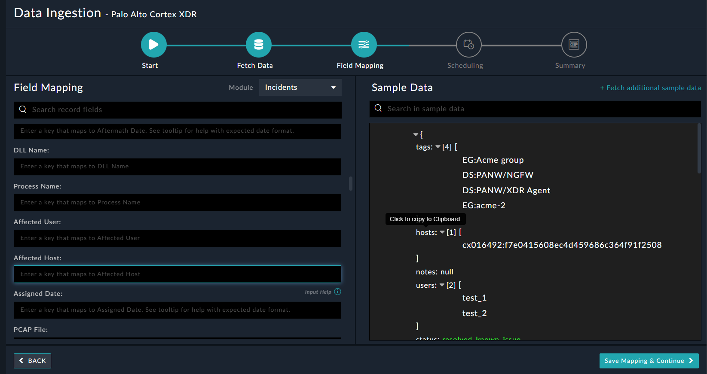Viewport: 707px width, 374px height.
Task: Open the Module Incidents dropdown
Action: click(300, 88)
